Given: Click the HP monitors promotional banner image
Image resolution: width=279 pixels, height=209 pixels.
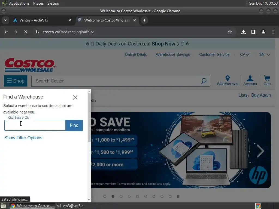Looking at the screenshot, I should (181, 150).
